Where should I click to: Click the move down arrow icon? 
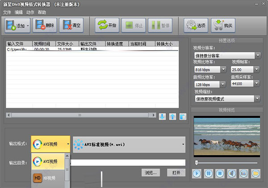coord(162,116)
